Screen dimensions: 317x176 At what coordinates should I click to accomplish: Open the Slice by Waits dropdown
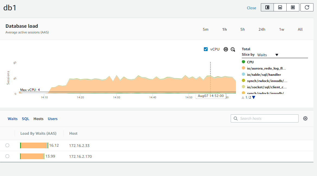(268, 55)
